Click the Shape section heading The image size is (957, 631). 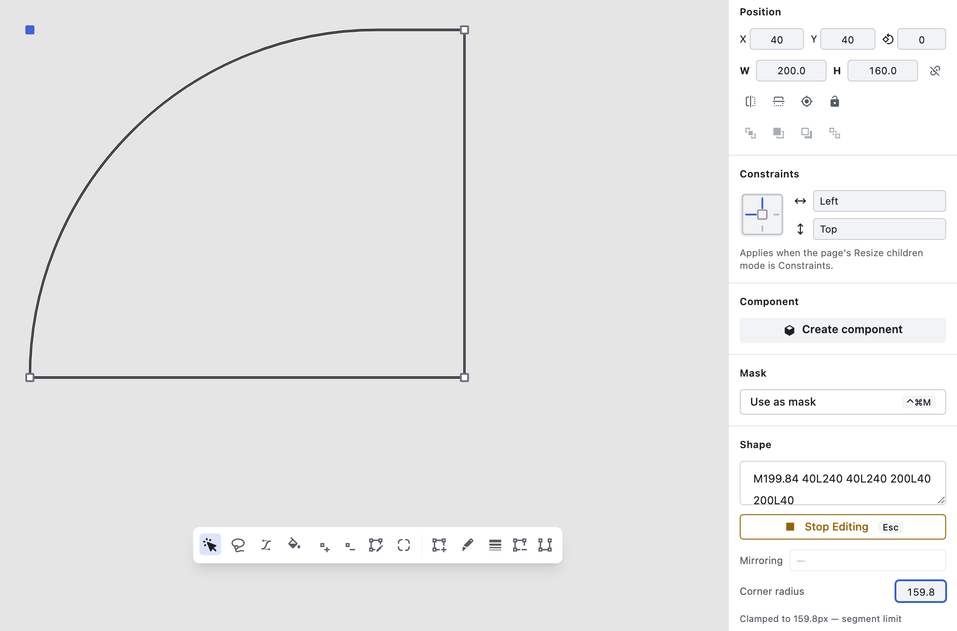[755, 445]
